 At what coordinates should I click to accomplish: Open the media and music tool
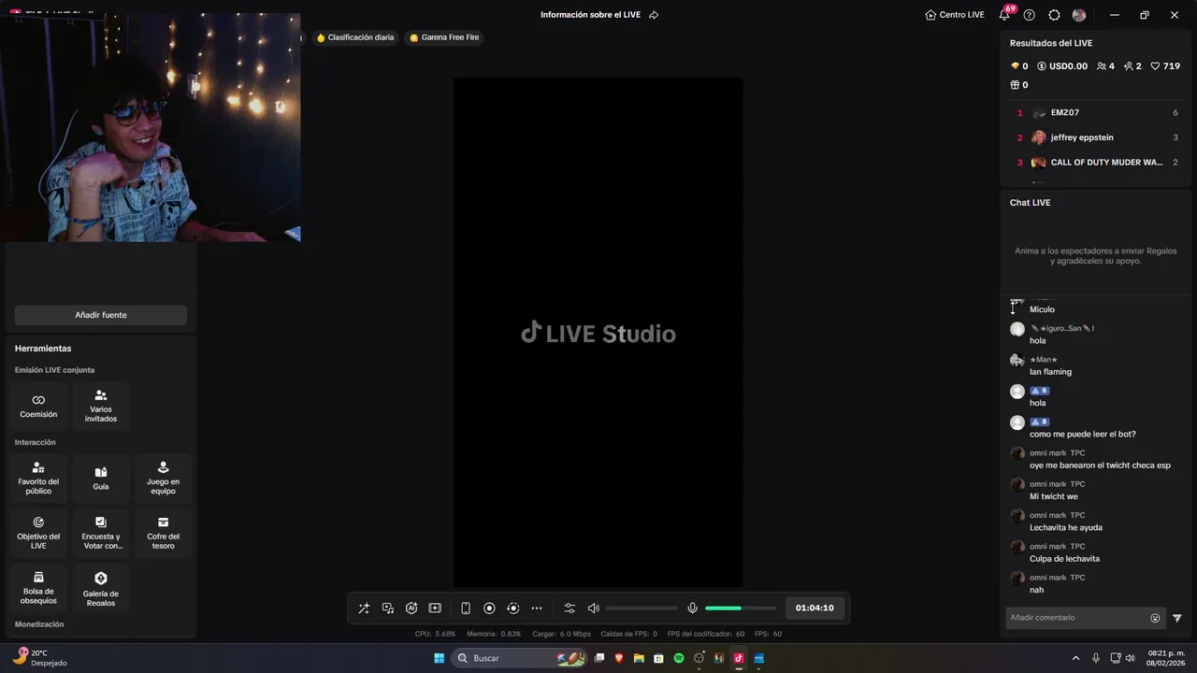coord(388,609)
